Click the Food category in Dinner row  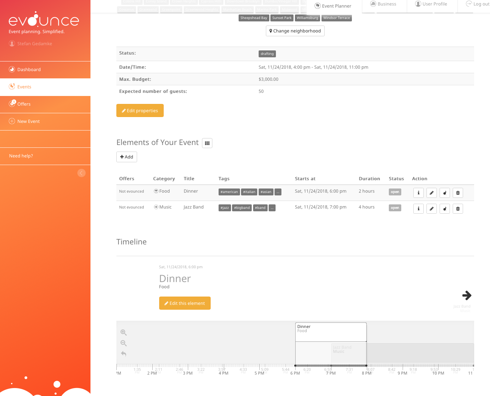(x=162, y=191)
